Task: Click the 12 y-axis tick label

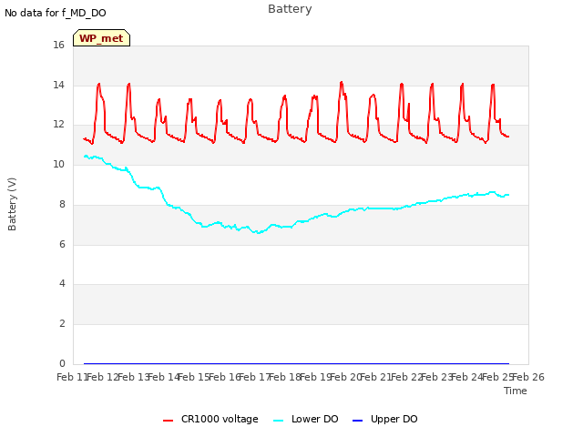Action: [58, 124]
